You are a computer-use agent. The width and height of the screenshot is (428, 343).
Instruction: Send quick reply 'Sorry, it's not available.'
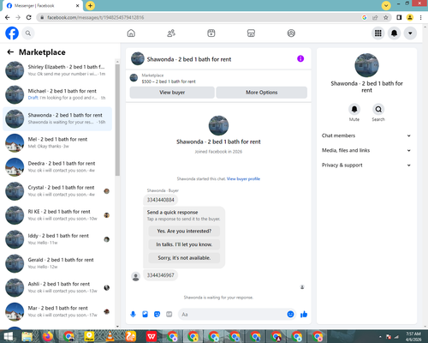184,258
